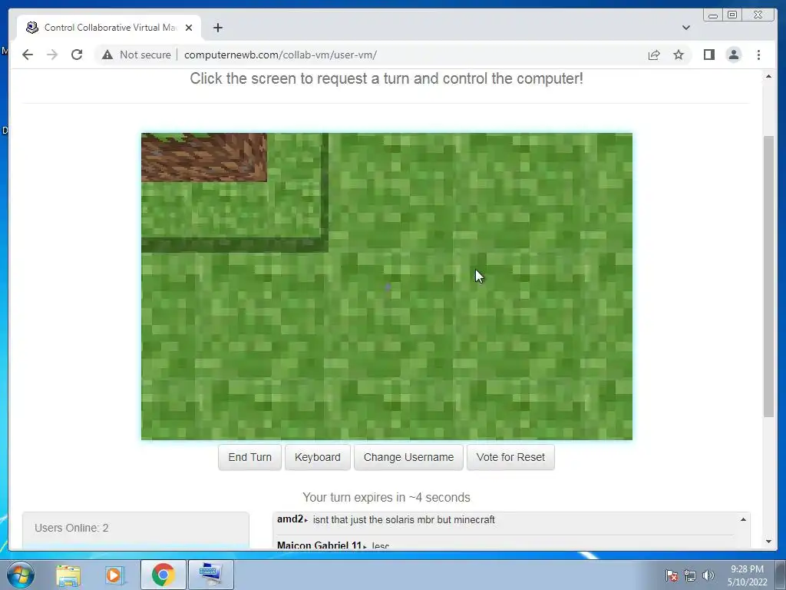The image size is (786, 590).
Task: Open the Chrome three-dot menu
Action: [758, 55]
